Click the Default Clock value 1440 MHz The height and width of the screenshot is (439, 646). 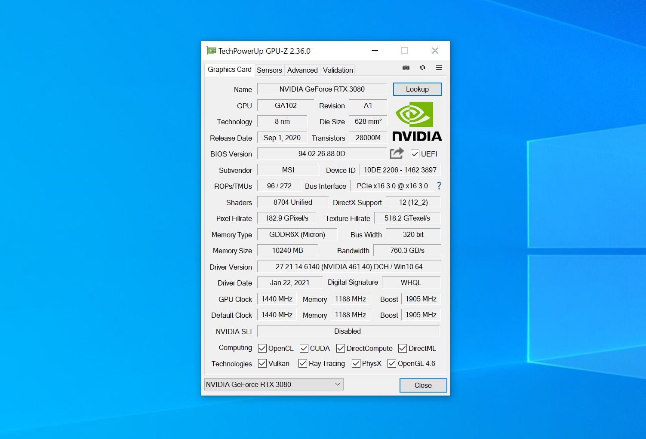(x=277, y=315)
